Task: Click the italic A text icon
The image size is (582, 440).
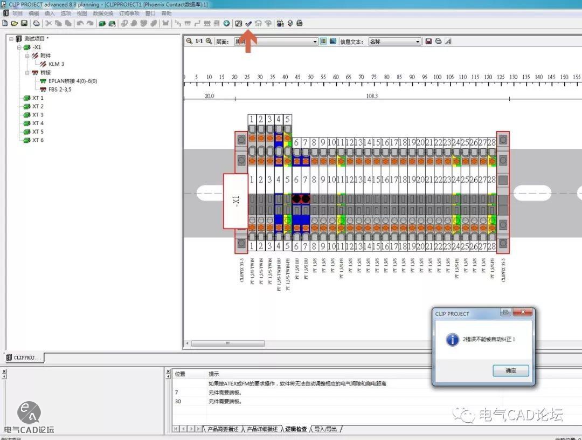Action: [x=448, y=41]
